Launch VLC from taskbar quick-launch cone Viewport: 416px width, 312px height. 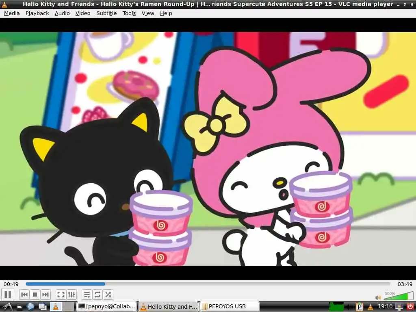pos(56,307)
